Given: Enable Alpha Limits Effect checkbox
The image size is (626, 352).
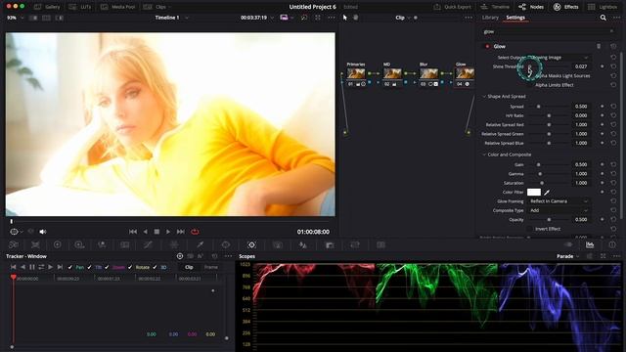Looking at the screenshot, I should pyautogui.click(x=530, y=85).
